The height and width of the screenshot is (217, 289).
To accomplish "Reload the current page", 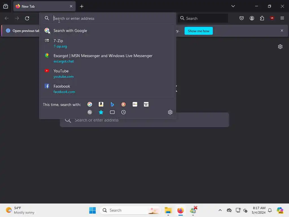I will (x=27, y=18).
